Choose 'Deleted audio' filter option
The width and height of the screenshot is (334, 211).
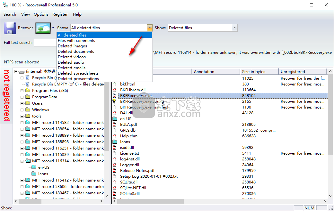coord(105,62)
